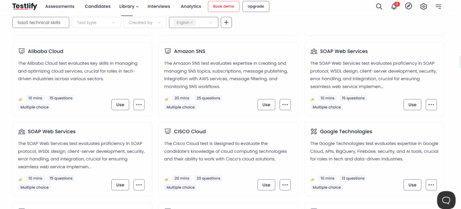This screenshot has height=209, width=461.
Task: Click 25 questions tag on Amazon SNS
Action: (208, 98)
